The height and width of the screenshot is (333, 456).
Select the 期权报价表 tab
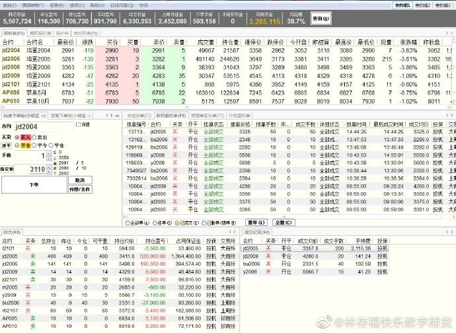[x=40, y=33]
